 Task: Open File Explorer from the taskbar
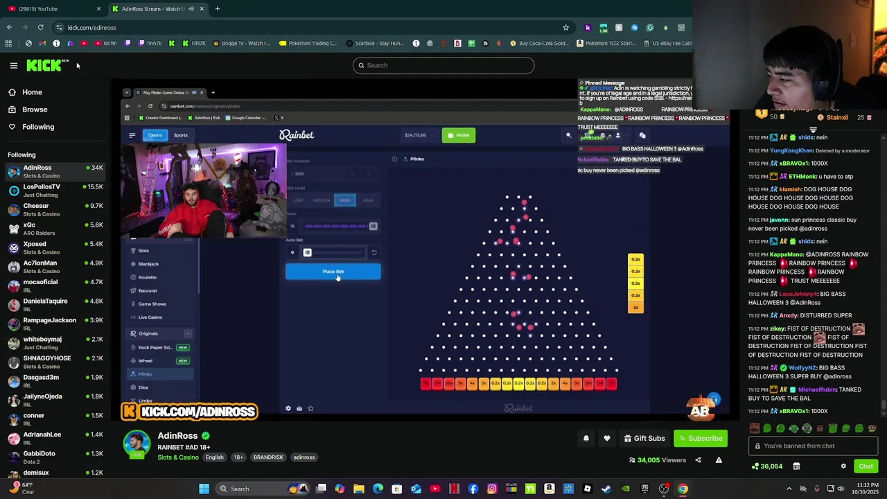[x=359, y=489]
